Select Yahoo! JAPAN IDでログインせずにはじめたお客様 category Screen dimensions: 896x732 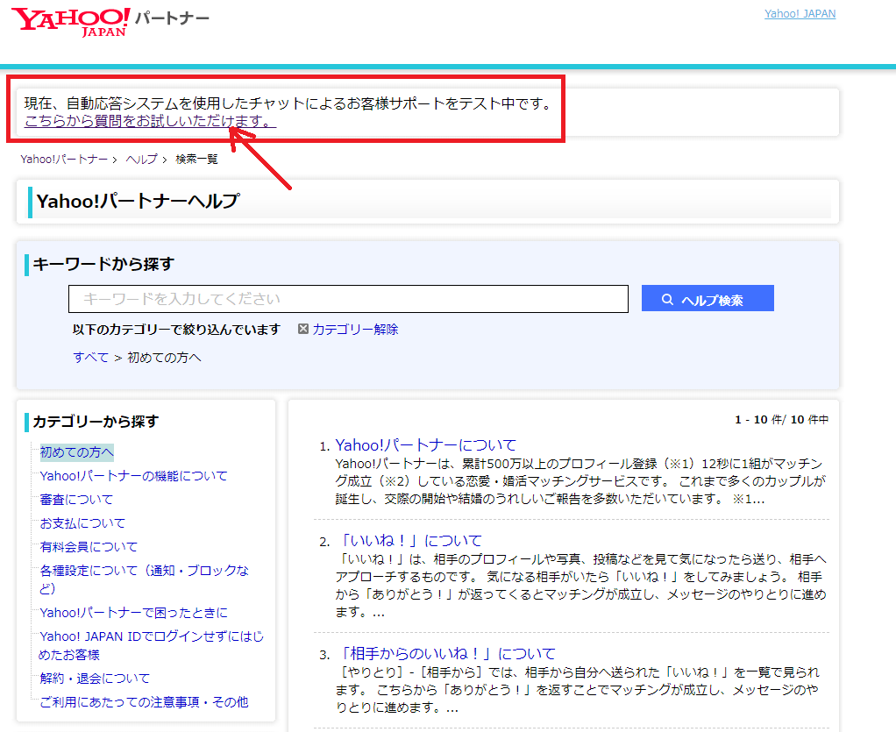pos(151,645)
